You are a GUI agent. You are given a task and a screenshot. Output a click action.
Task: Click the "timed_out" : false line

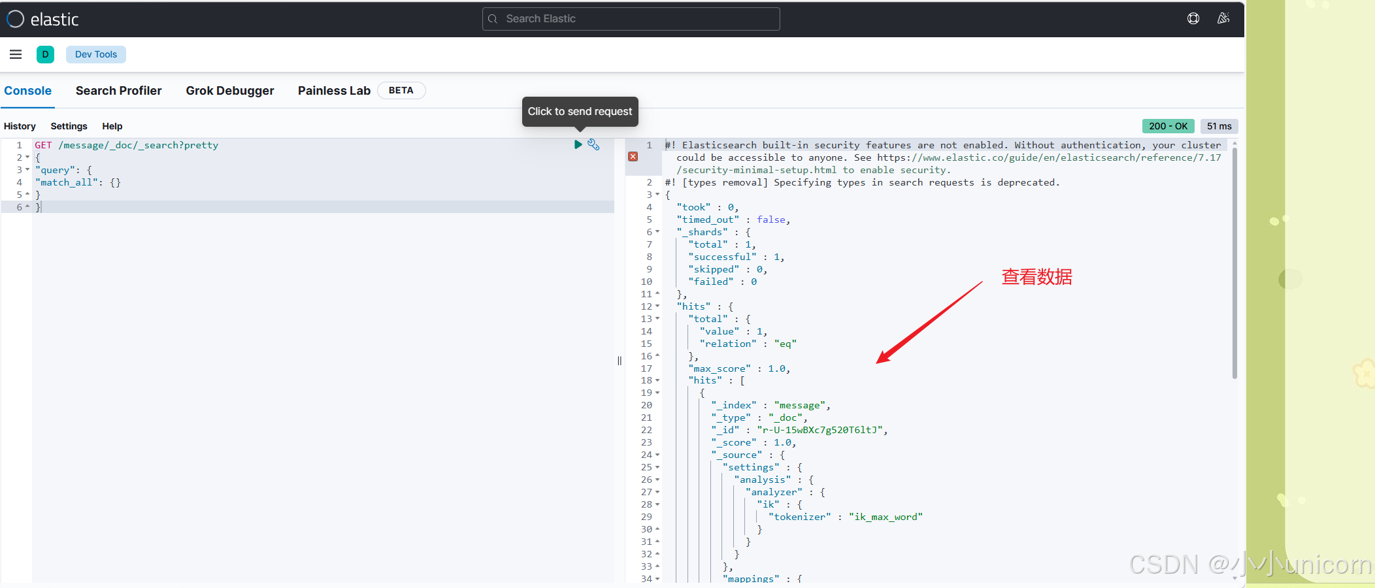tap(733, 220)
